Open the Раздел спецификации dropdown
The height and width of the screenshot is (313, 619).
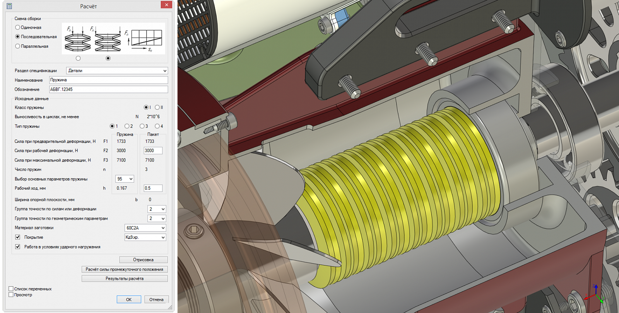[117, 71]
